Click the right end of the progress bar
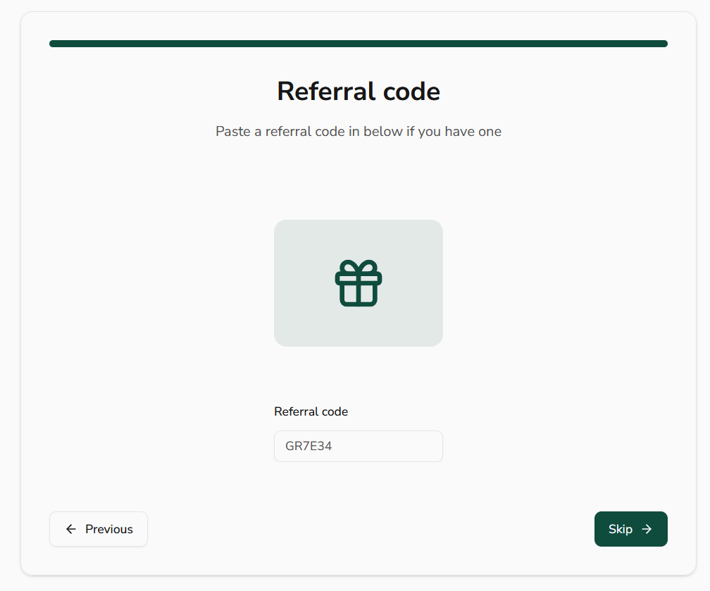Screen dimensions: 710x591 click(x=662, y=44)
